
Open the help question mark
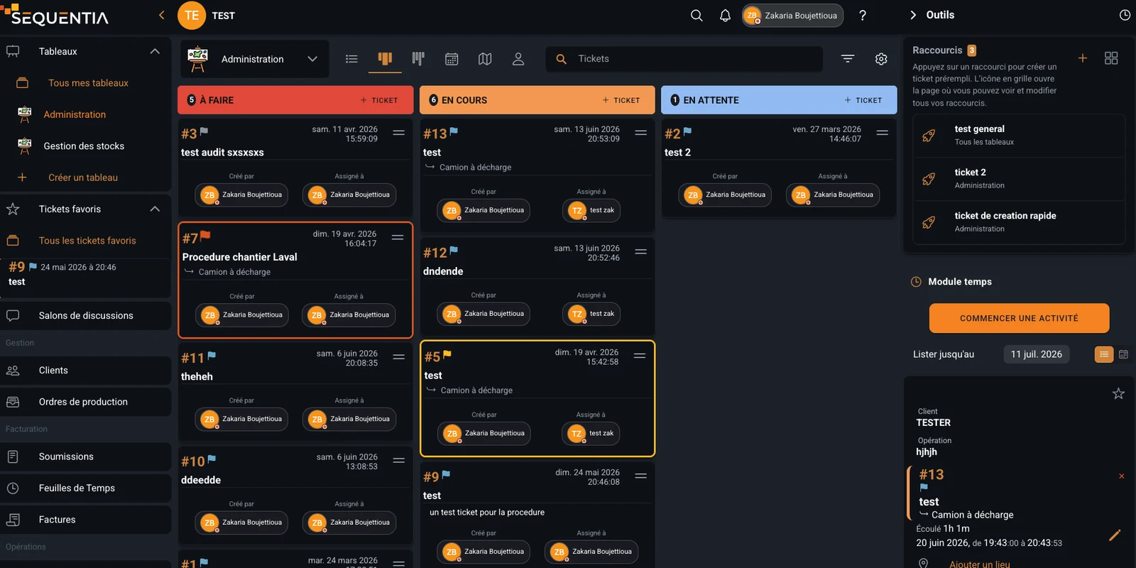(863, 16)
